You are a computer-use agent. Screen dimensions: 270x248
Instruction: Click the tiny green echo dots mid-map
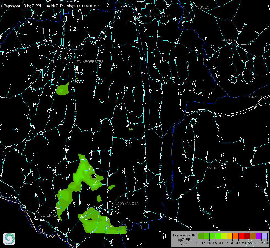[x=131, y=129]
